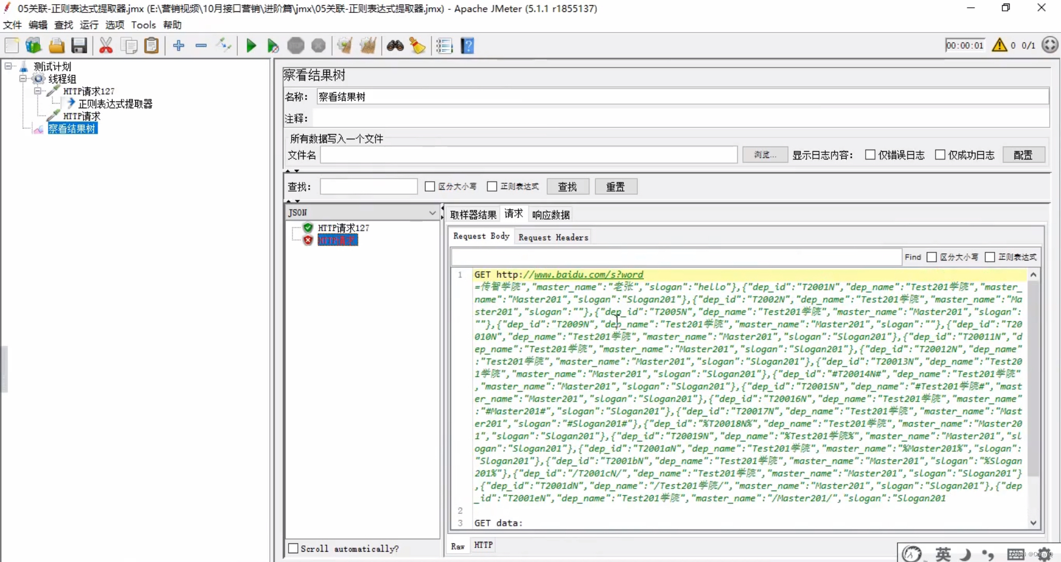The image size is (1061, 562).
Task: Open the 帮助 menu
Action: 172,25
